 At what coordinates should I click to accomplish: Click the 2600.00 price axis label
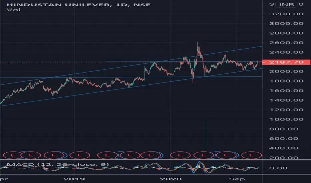(x=286, y=43)
